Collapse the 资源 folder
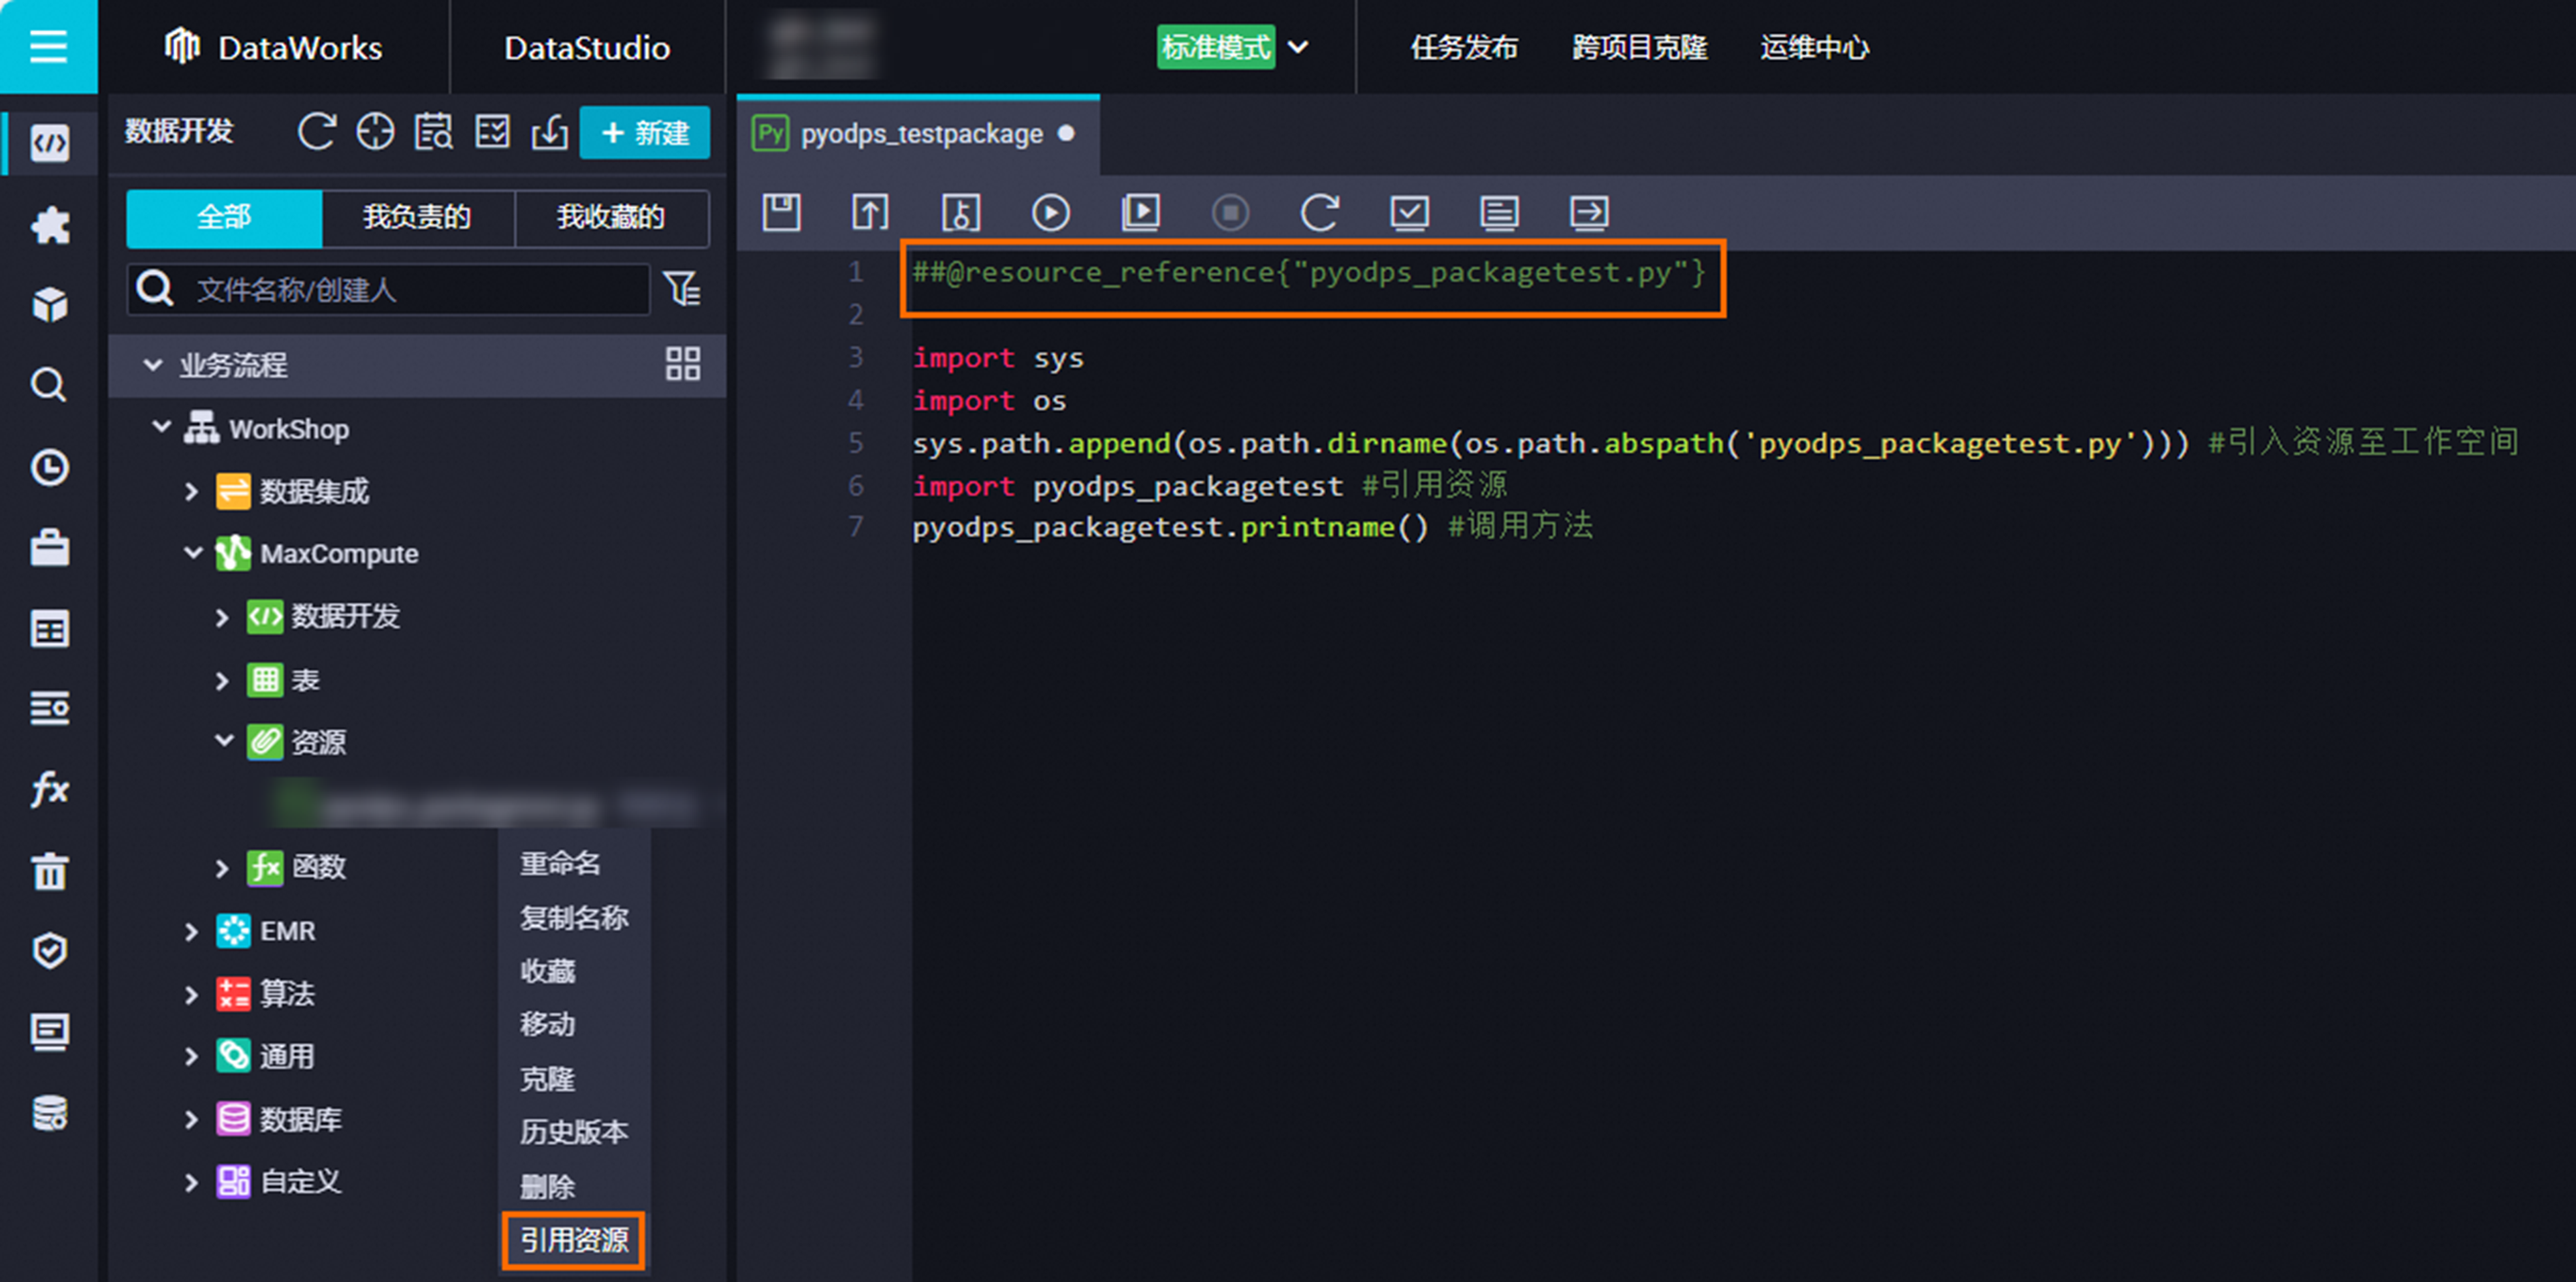The height and width of the screenshot is (1282, 2576). tap(224, 740)
